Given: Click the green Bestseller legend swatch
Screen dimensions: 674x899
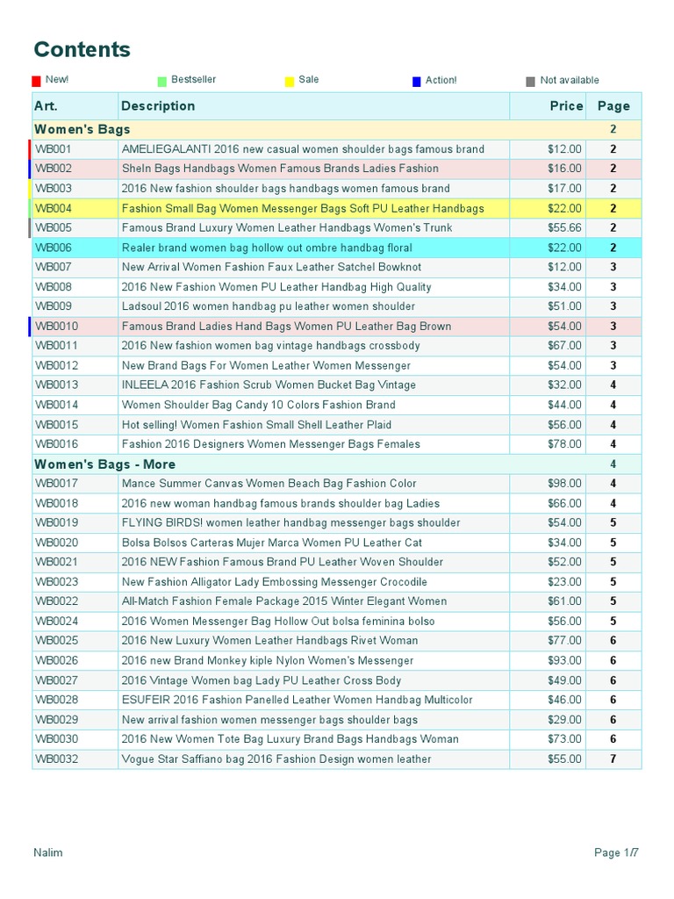Looking at the screenshot, I should (x=162, y=82).
